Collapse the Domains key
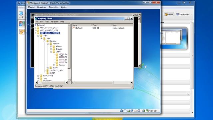The width and height of the screenshot is (213, 120). [45, 41]
